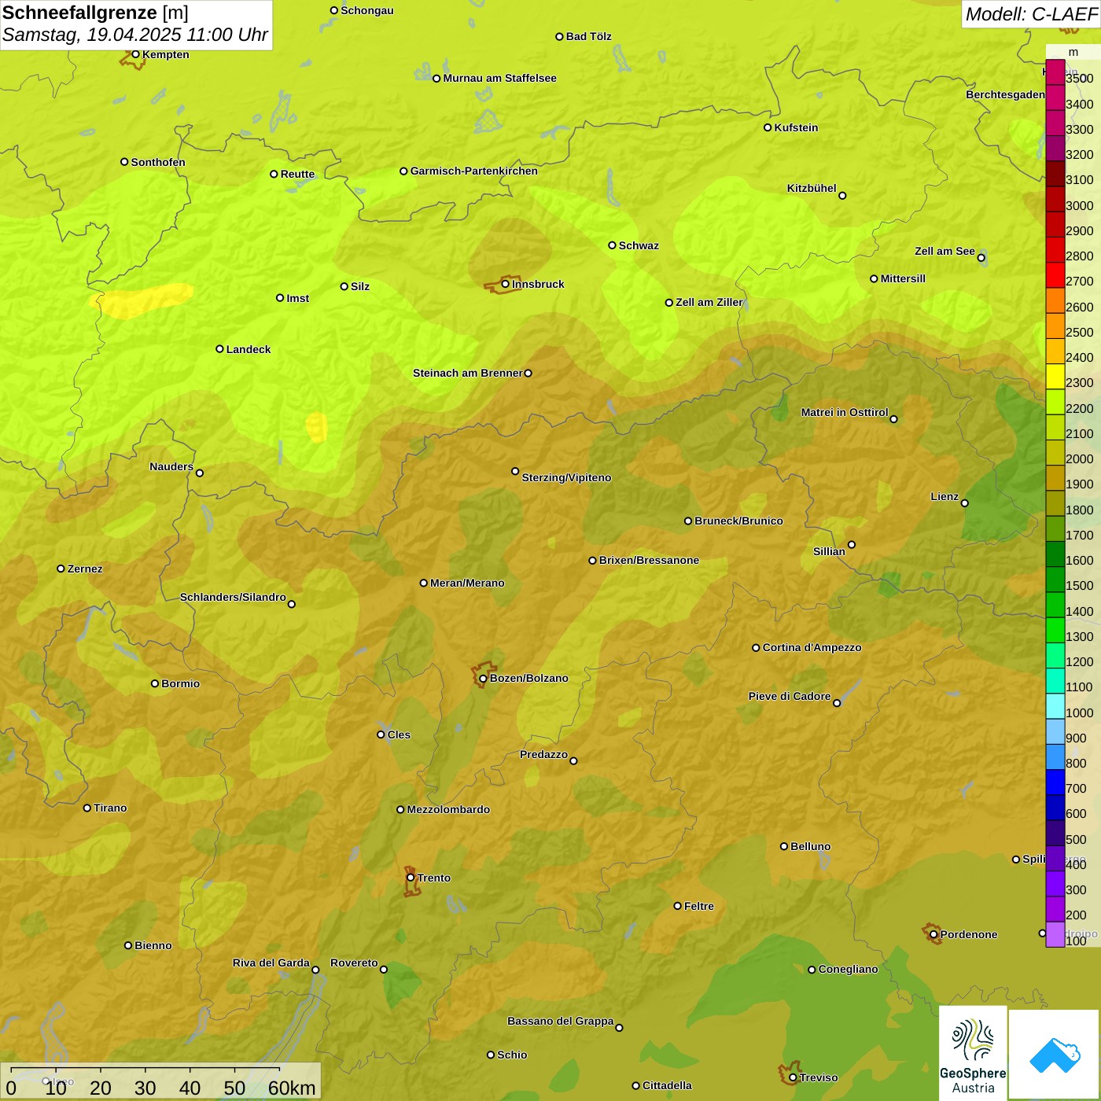Image resolution: width=1101 pixels, height=1101 pixels.
Task: Click the 700 m blue legend swatch
Action: point(1055,782)
